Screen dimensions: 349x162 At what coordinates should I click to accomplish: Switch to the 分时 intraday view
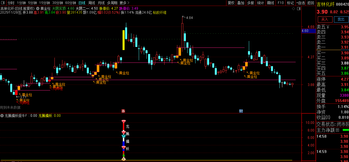coord(11,3)
